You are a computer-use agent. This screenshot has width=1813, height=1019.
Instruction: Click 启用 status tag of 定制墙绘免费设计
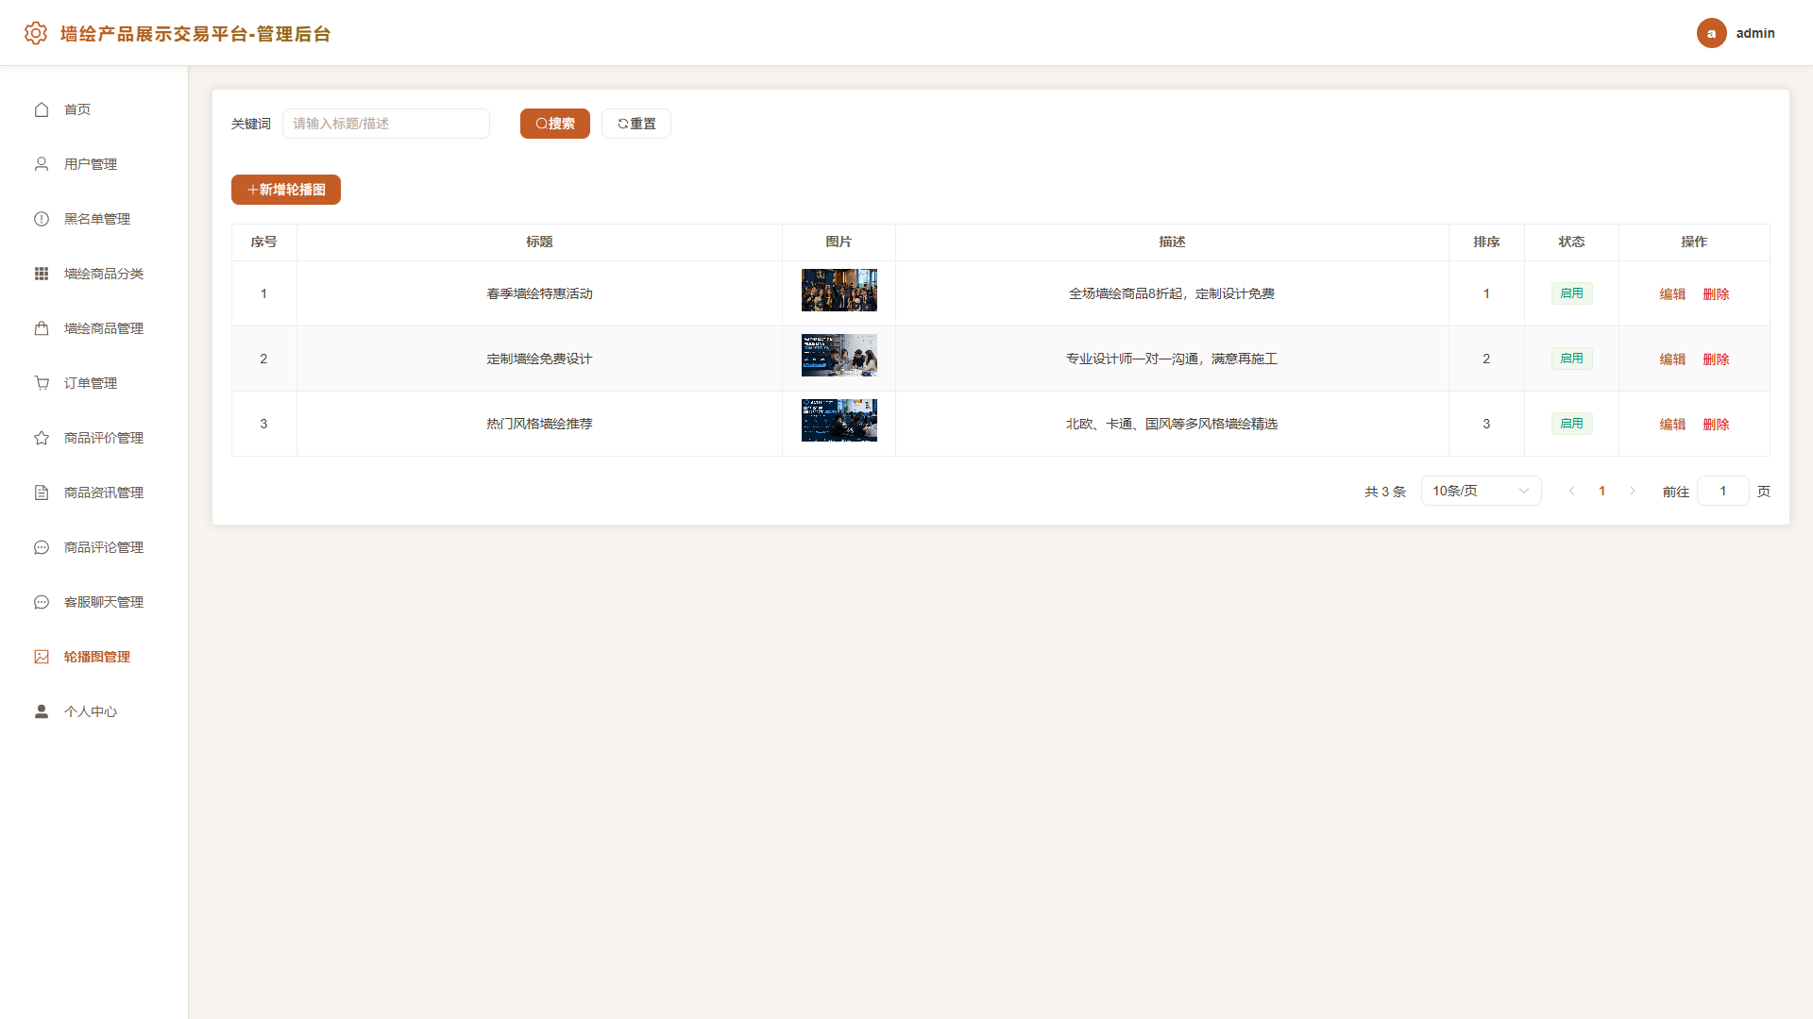click(x=1571, y=359)
